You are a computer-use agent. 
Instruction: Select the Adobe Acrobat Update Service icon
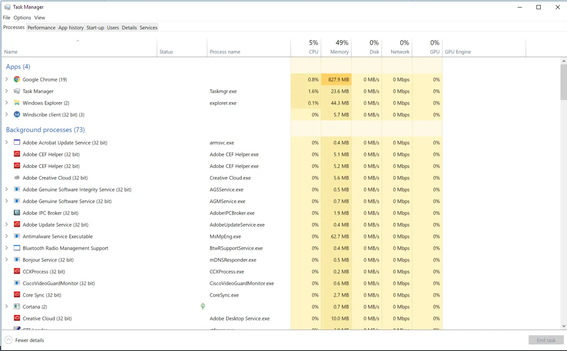point(17,143)
